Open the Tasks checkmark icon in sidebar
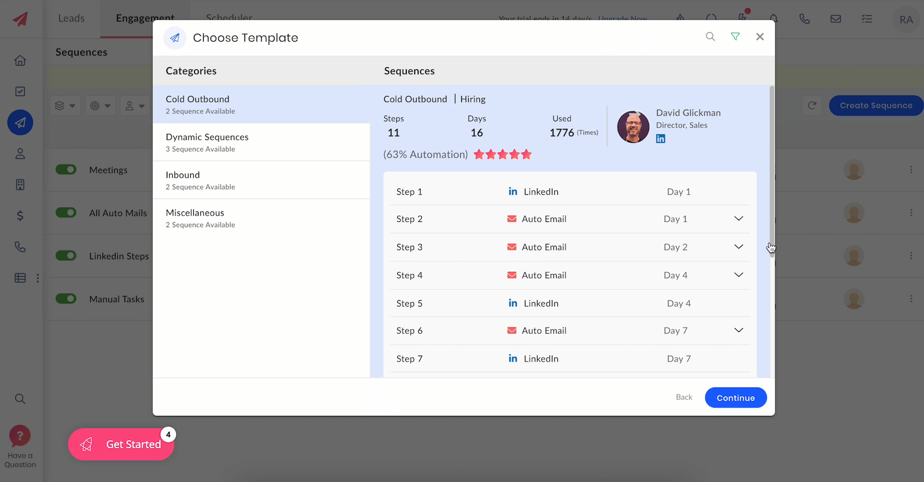The height and width of the screenshot is (482, 924). tap(20, 91)
